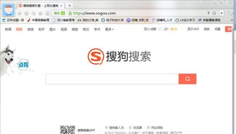Screen dimensions: 236x134
Task: Switch to 视频 search category
Action: pyautogui.click(x=64, y=29)
